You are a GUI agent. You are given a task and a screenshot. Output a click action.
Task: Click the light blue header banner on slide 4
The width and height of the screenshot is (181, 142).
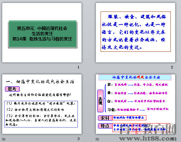pyautogui.click(x=135, y=77)
